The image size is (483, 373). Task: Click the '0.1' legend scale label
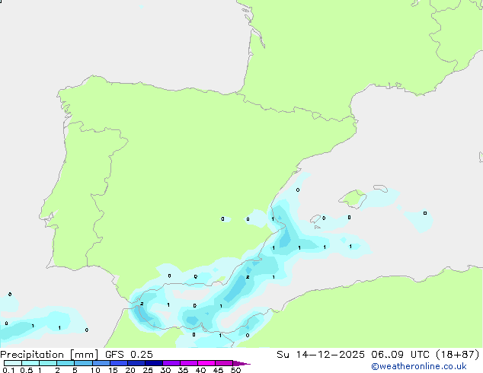[8, 370]
